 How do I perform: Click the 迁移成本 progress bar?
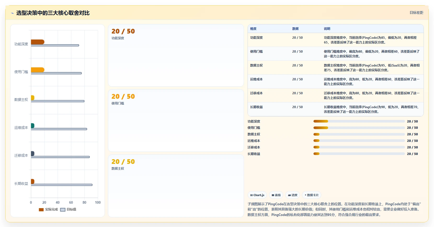coord(359,147)
